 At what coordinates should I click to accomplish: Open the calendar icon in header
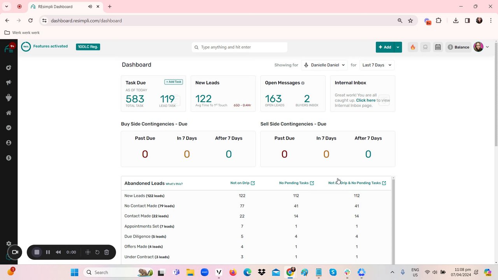coord(438,47)
